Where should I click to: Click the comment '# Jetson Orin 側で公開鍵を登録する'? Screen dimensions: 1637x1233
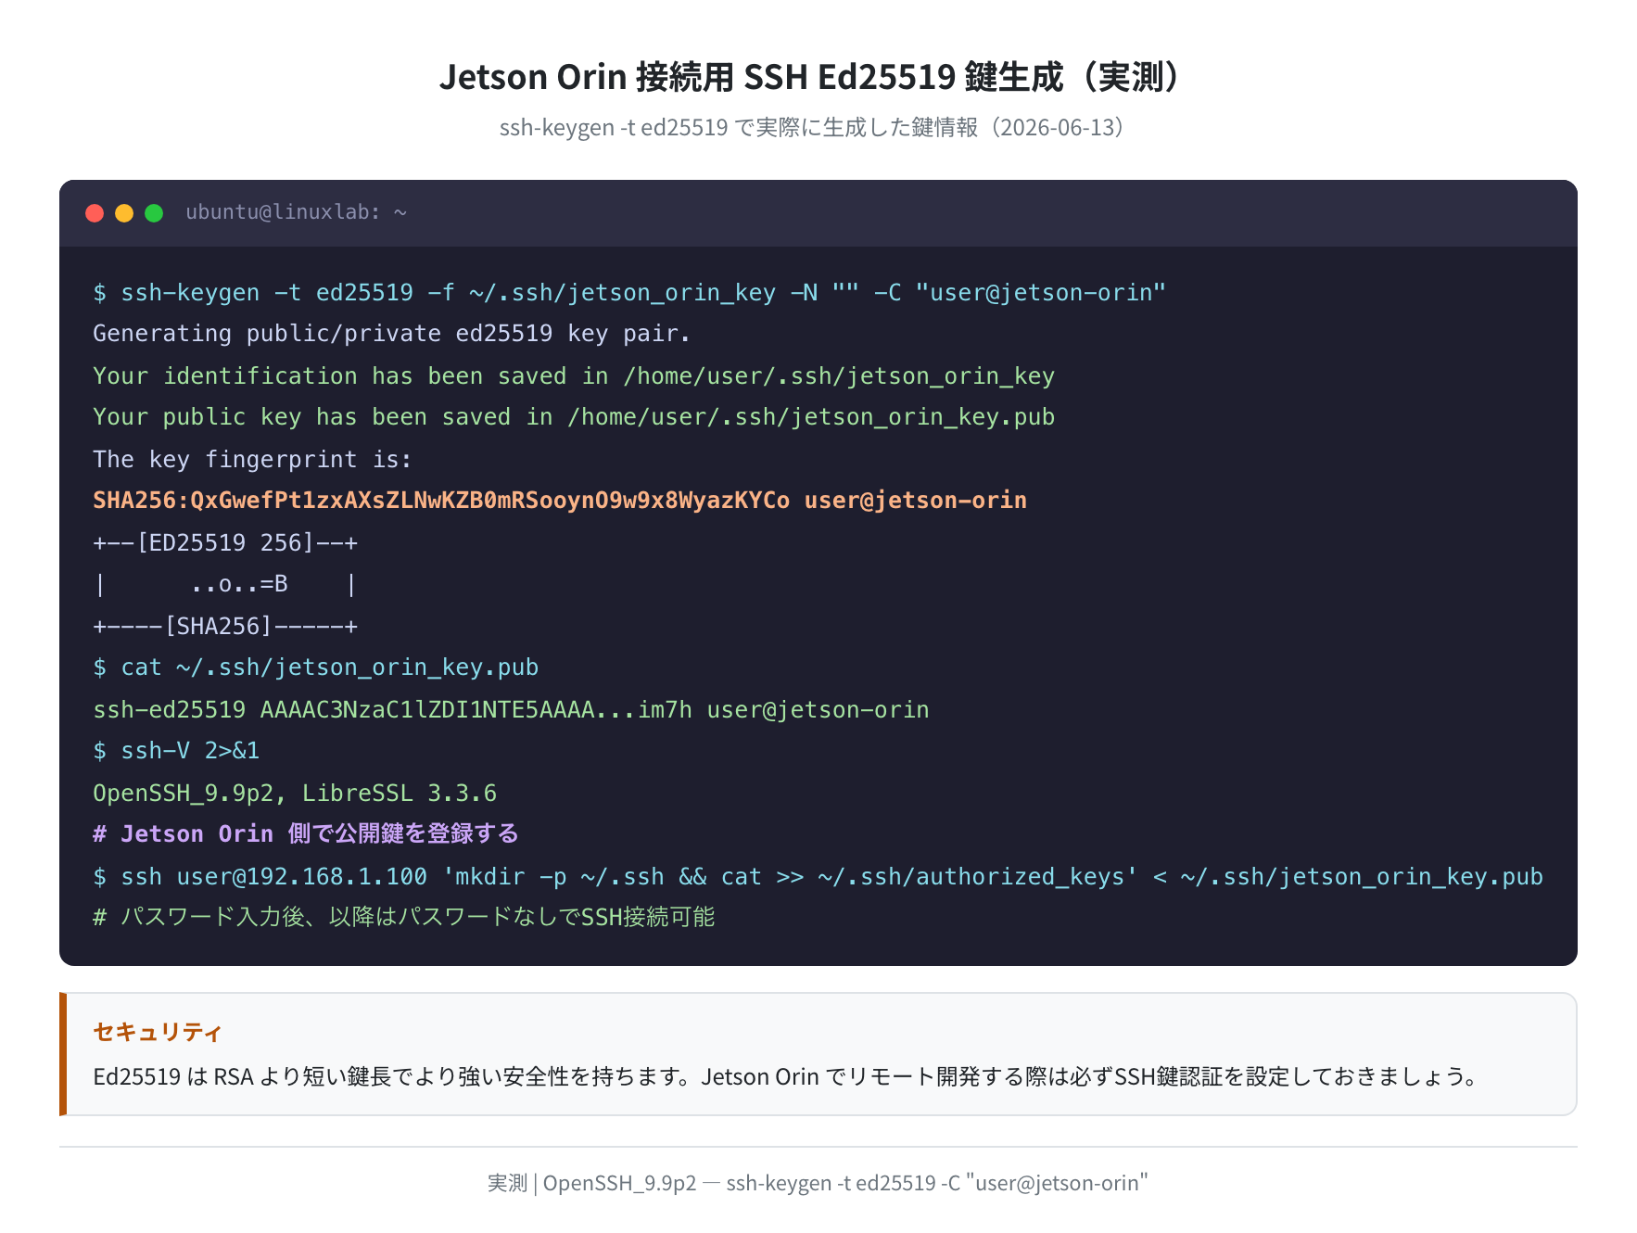tap(306, 834)
